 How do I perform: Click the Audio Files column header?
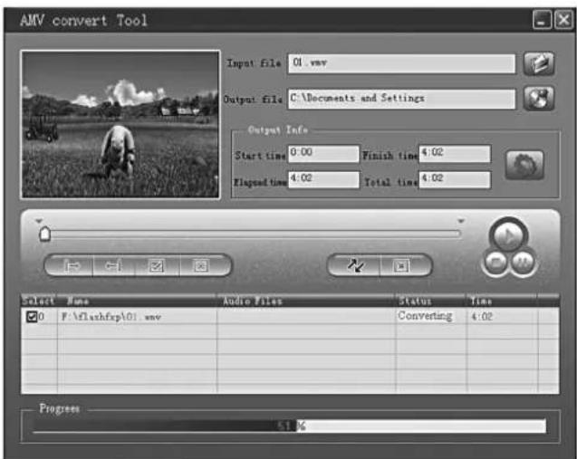(x=306, y=301)
